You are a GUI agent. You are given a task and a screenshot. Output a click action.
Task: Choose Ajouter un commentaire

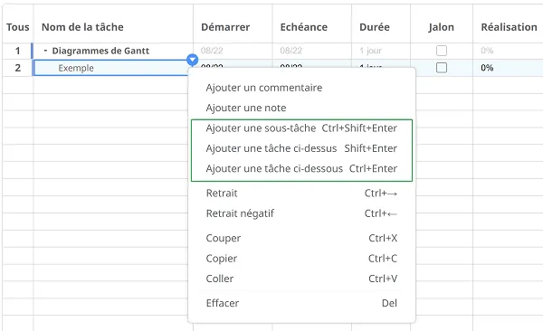coord(301,88)
